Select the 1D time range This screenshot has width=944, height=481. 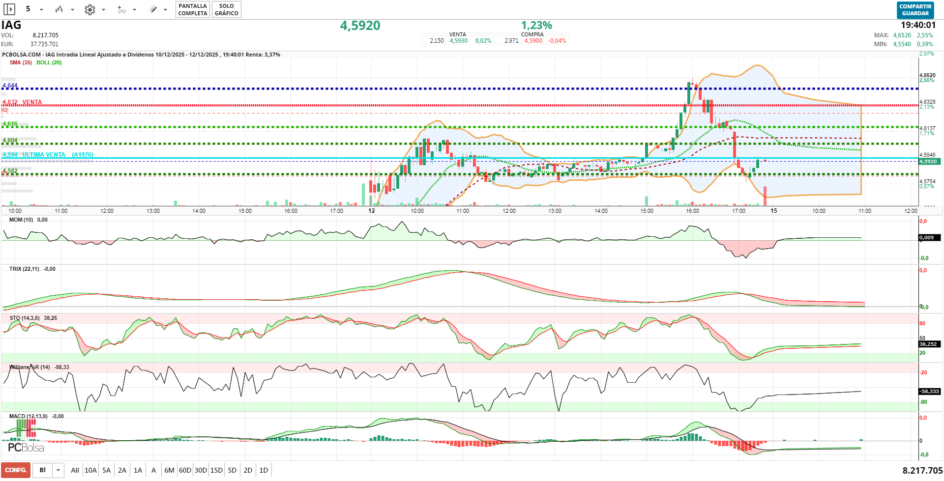[x=264, y=470]
